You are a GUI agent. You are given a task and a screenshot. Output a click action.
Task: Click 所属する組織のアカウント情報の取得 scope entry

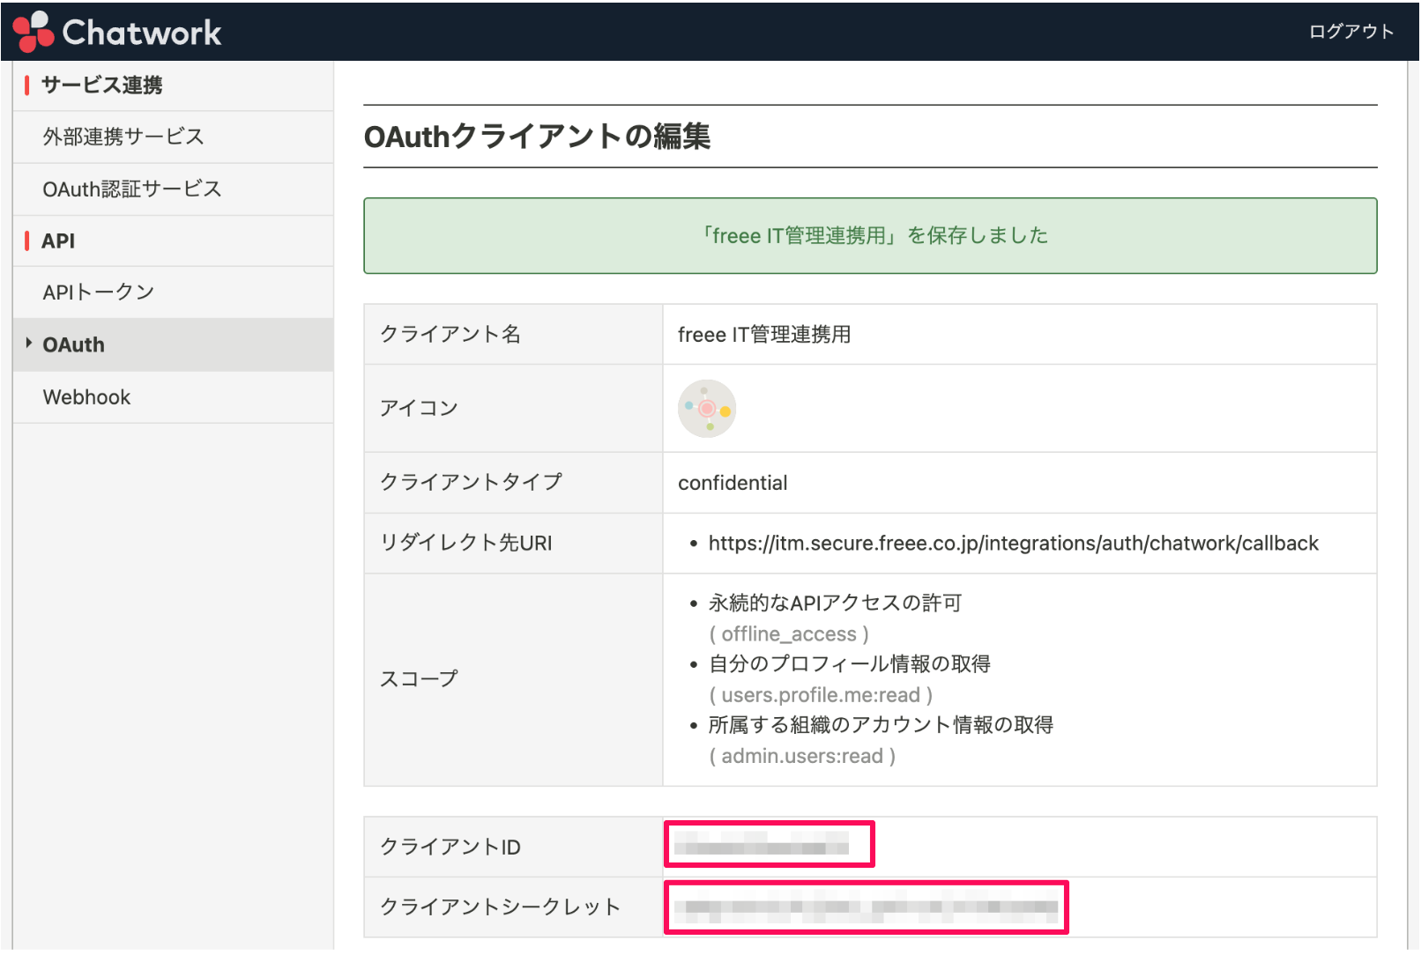pyautogui.click(x=881, y=725)
